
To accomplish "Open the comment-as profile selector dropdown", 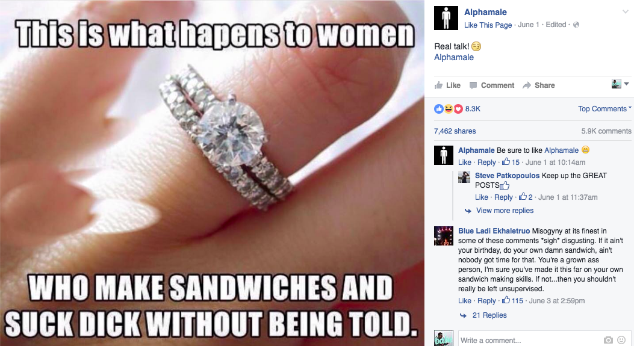I will click(x=620, y=84).
